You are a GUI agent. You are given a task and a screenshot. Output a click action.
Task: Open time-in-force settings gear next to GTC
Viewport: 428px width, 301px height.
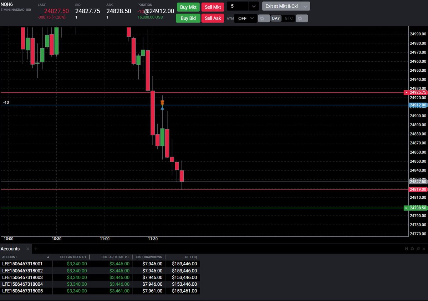(302, 18)
